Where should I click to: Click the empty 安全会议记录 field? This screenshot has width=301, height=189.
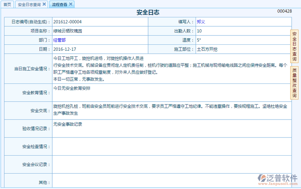click(171, 164)
